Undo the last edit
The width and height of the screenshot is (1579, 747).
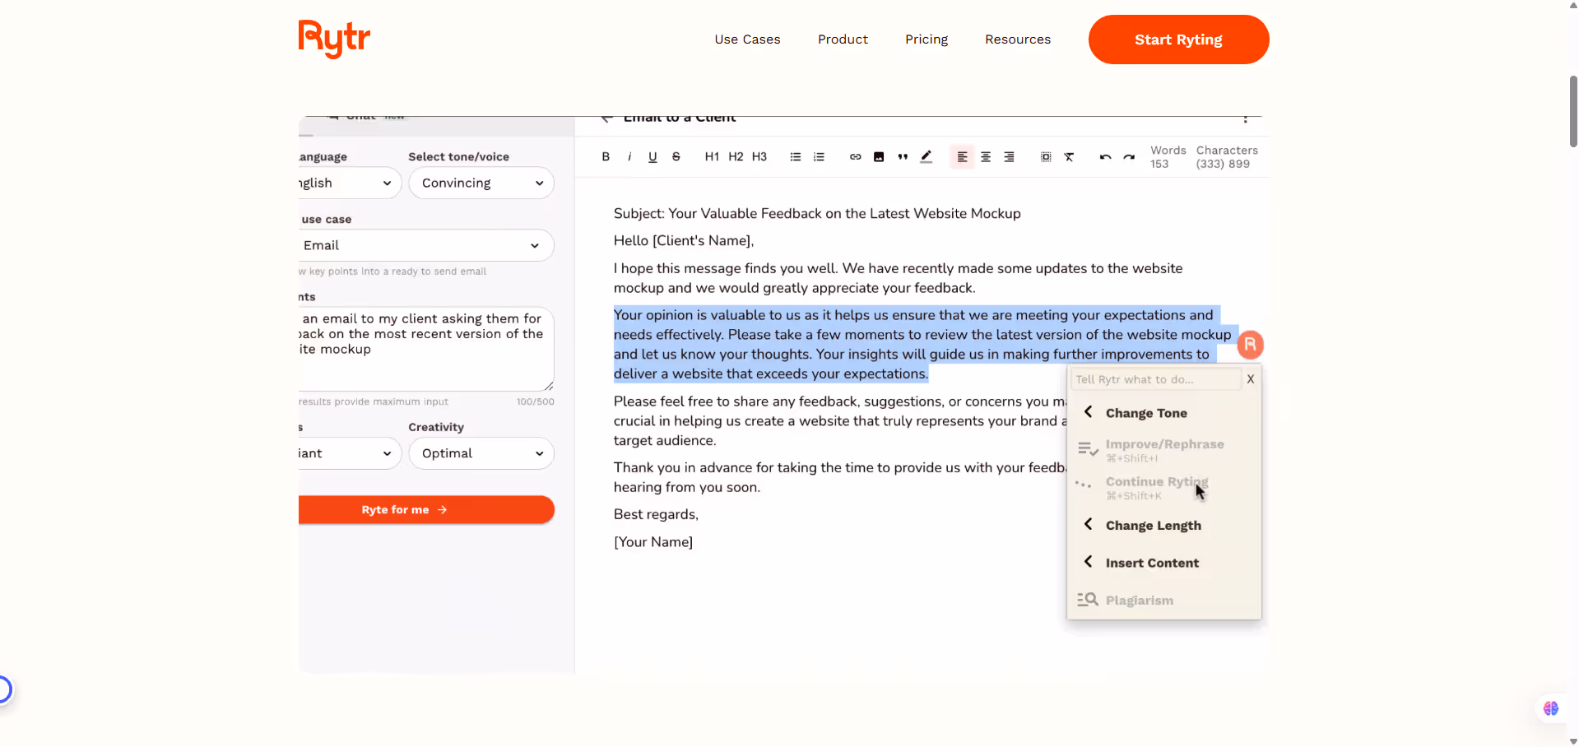point(1105,156)
